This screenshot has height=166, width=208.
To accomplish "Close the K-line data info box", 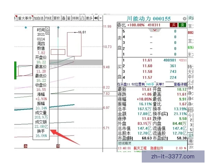I will (x=47, y=28).
